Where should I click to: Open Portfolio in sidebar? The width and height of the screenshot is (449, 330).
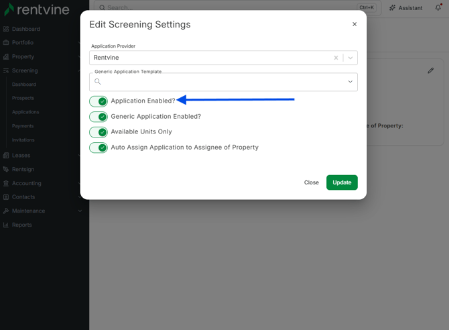[23, 42]
